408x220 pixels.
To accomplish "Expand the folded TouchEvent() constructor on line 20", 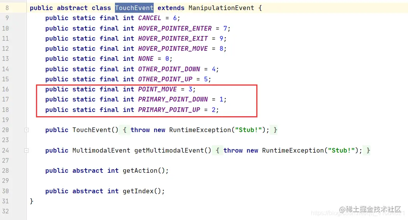I will pyautogui.click(x=27, y=130).
